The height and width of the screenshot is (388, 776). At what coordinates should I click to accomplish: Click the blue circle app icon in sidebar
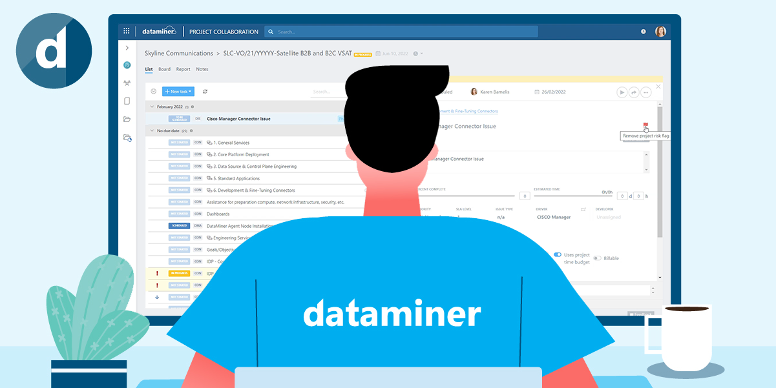coord(127,64)
